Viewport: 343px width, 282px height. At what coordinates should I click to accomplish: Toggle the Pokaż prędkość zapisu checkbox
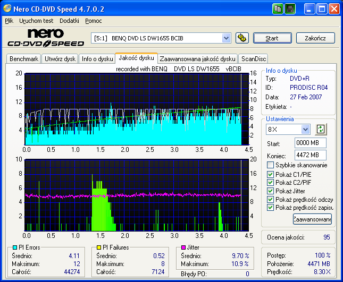[x=270, y=208]
